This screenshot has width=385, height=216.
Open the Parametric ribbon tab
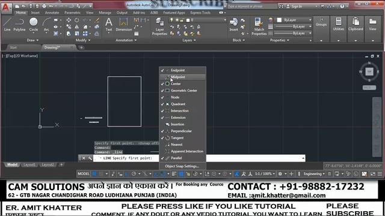coord(72,13)
